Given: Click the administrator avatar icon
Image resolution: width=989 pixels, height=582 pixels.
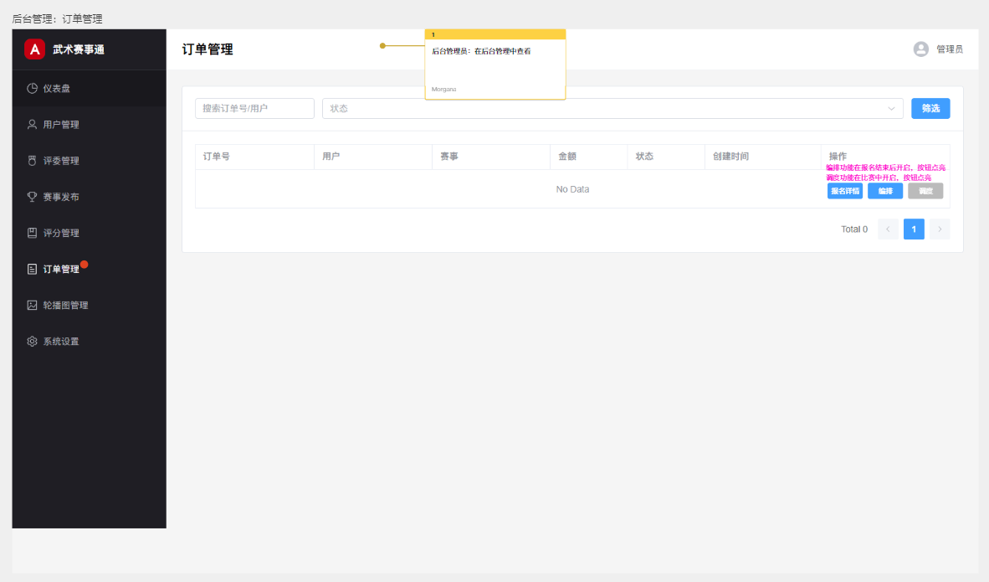Looking at the screenshot, I should 921,49.
